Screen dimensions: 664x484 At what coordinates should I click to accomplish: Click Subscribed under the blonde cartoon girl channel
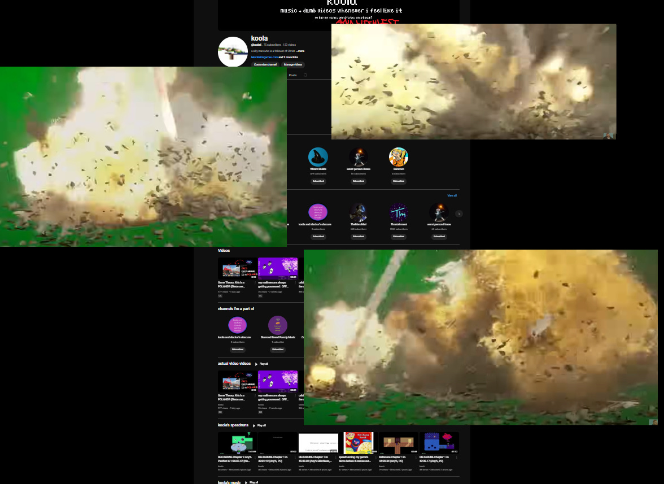click(399, 181)
